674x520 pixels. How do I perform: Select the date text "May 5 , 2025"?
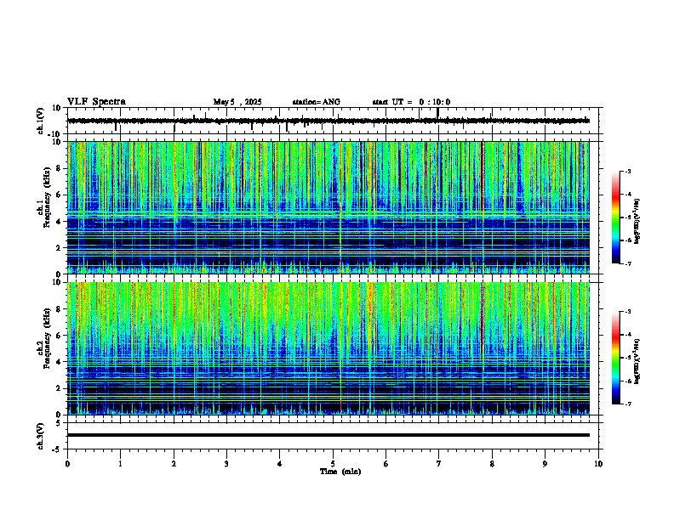point(237,102)
